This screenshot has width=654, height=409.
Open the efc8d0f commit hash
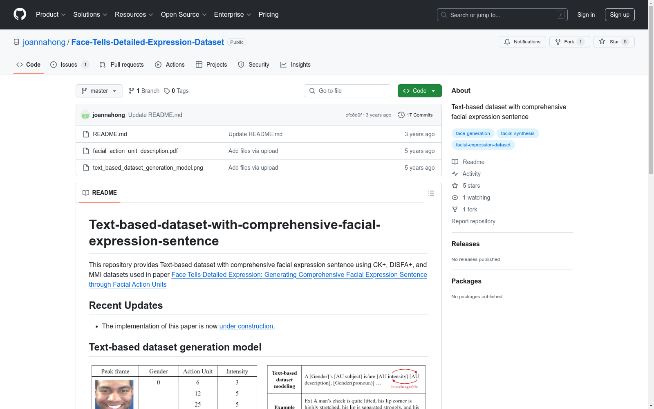[354, 115]
